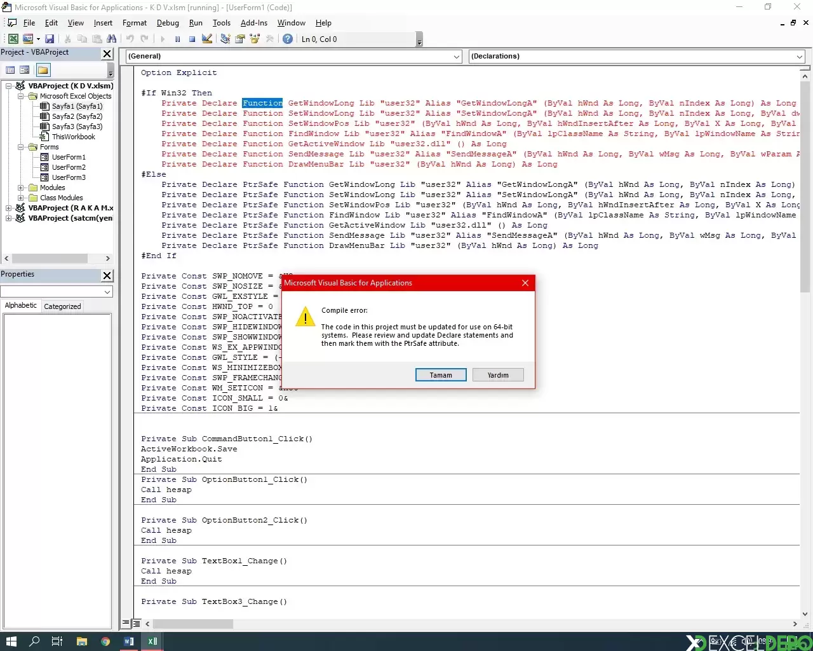Click Tamam in the compile error dialog
Image resolution: width=813 pixels, height=651 pixels.
[441, 375]
